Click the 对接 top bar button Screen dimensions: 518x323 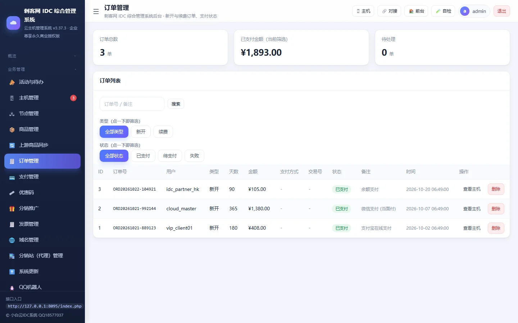coord(390,11)
